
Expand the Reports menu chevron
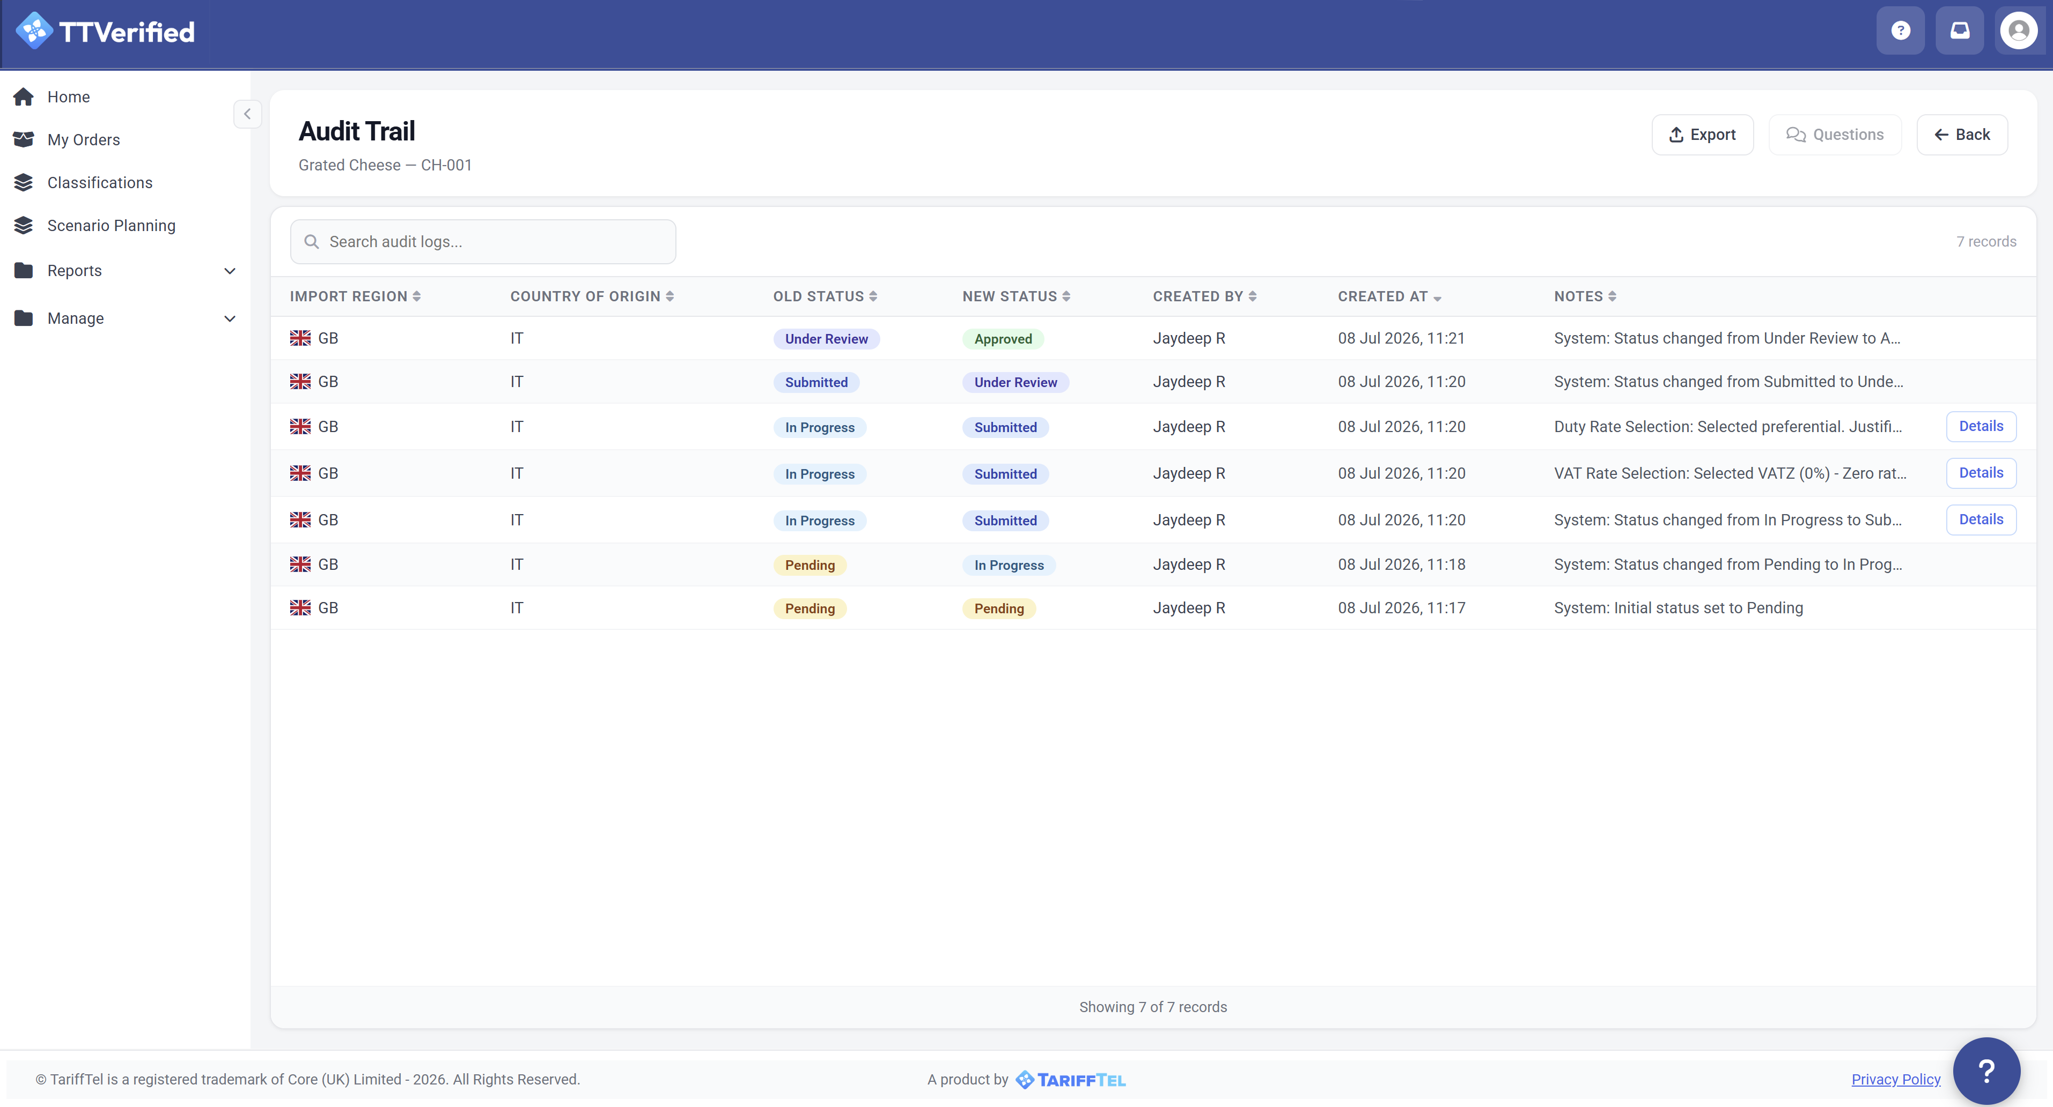[230, 271]
